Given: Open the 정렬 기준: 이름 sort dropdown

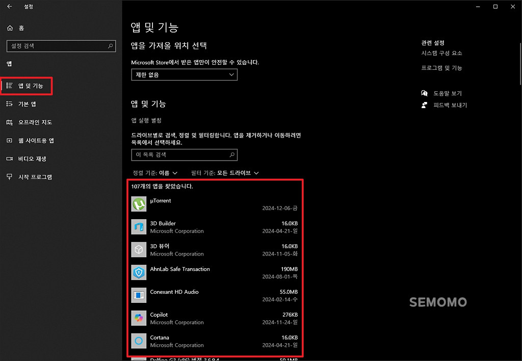Looking at the screenshot, I should coord(155,173).
